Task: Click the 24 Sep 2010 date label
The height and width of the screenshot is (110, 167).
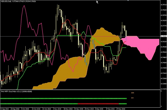Action: click(x=15, y=109)
